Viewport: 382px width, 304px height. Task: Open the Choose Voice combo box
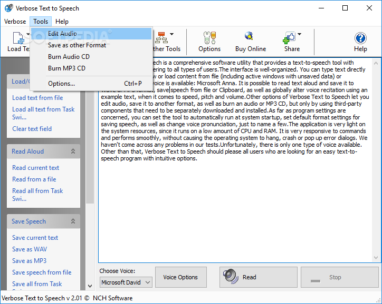pyautogui.click(x=126, y=282)
